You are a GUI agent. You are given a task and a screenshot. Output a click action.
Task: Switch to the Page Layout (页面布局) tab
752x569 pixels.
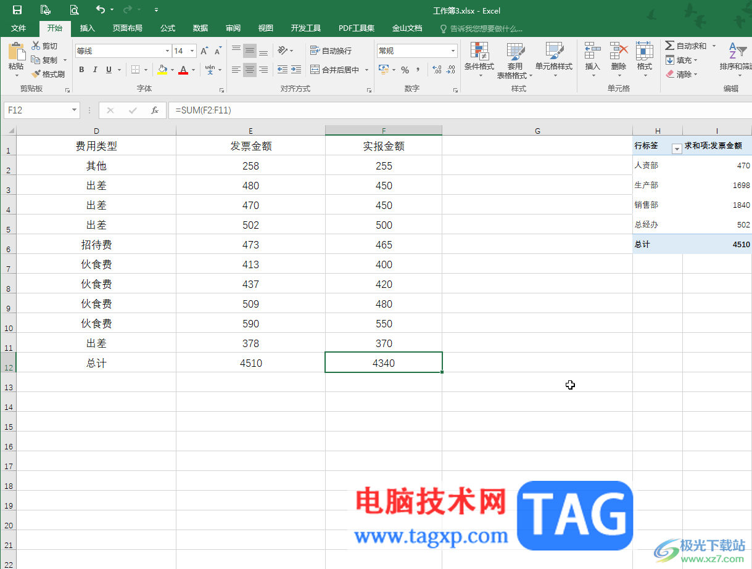[x=127, y=28]
